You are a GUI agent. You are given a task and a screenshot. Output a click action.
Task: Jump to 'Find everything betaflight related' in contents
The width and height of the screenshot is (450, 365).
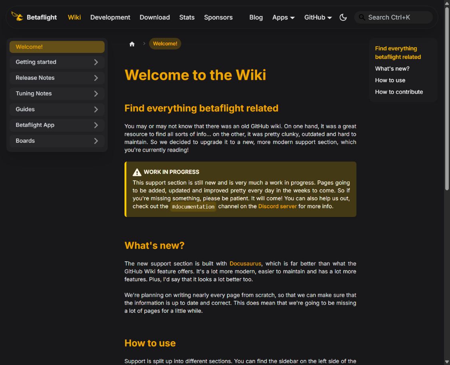coord(398,53)
